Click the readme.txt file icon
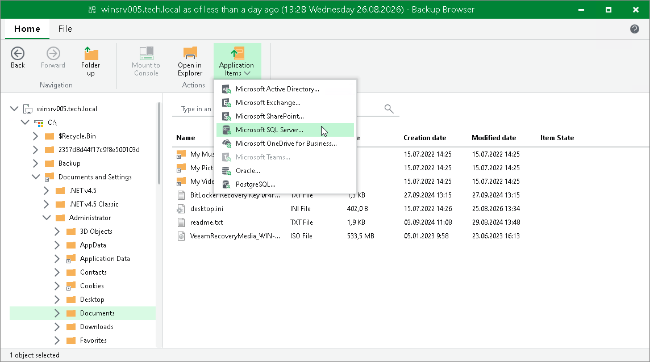Image resolution: width=650 pixels, height=362 pixels. [x=181, y=222]
